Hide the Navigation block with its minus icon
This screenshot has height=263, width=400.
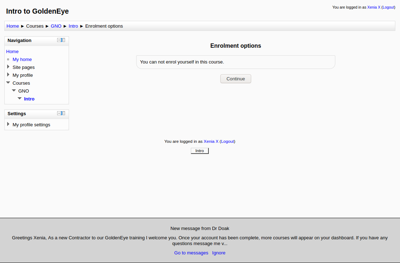coord(59,40)
